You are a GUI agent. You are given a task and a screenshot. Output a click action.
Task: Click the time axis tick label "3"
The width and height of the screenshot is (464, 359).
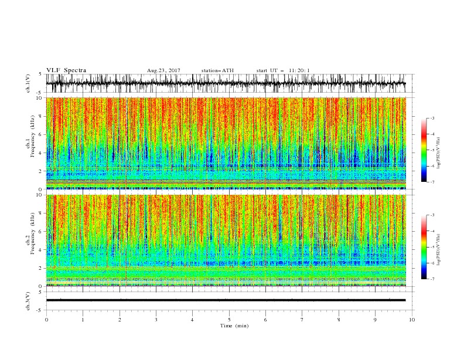(156, 320)
